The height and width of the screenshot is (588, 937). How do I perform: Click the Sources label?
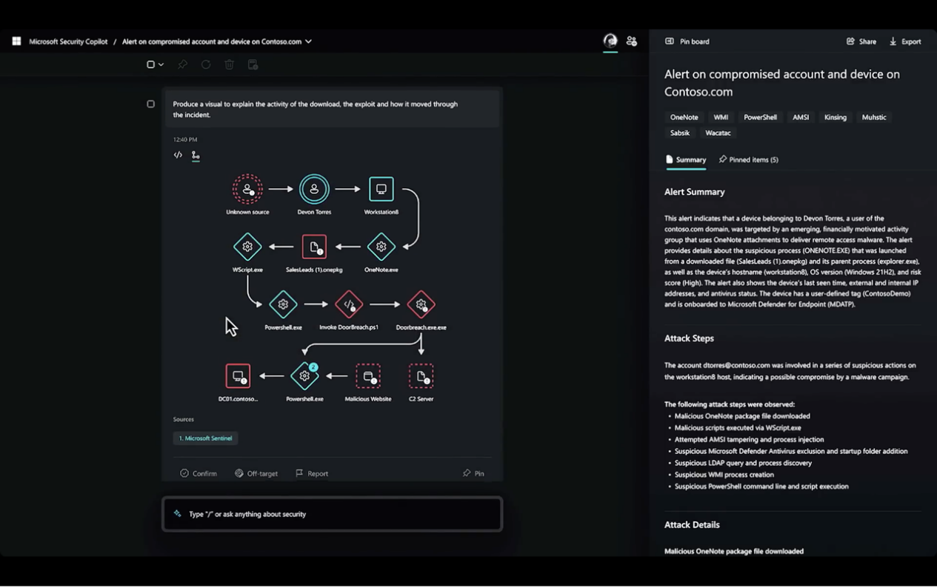click(x=184, y=419)
